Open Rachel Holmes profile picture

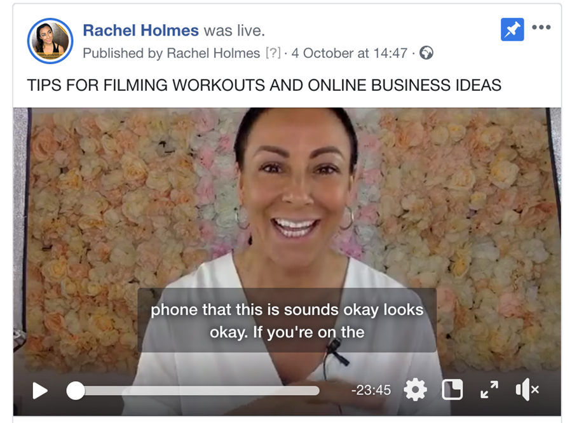(50, 41)
